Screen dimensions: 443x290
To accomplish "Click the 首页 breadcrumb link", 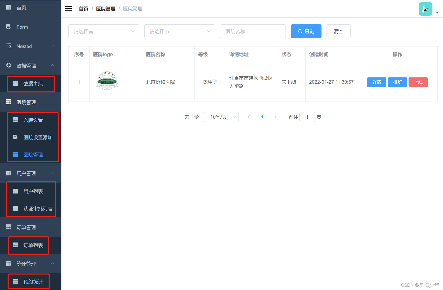I will pyautogui.click(x=84, y=9).
